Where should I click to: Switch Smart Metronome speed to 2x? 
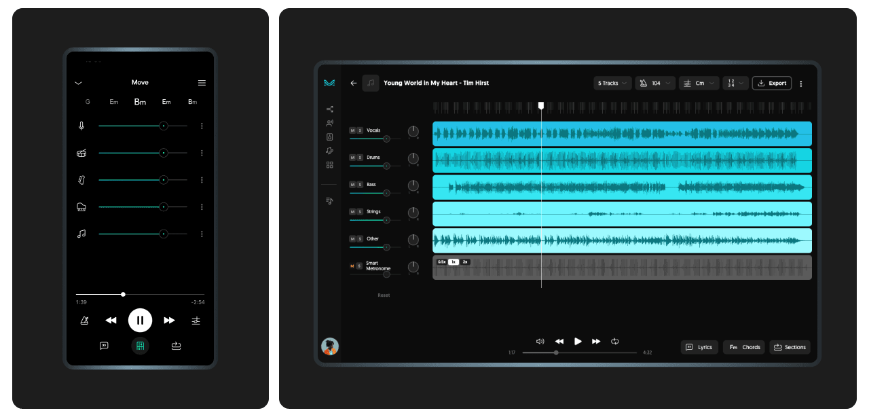point(465,261)
